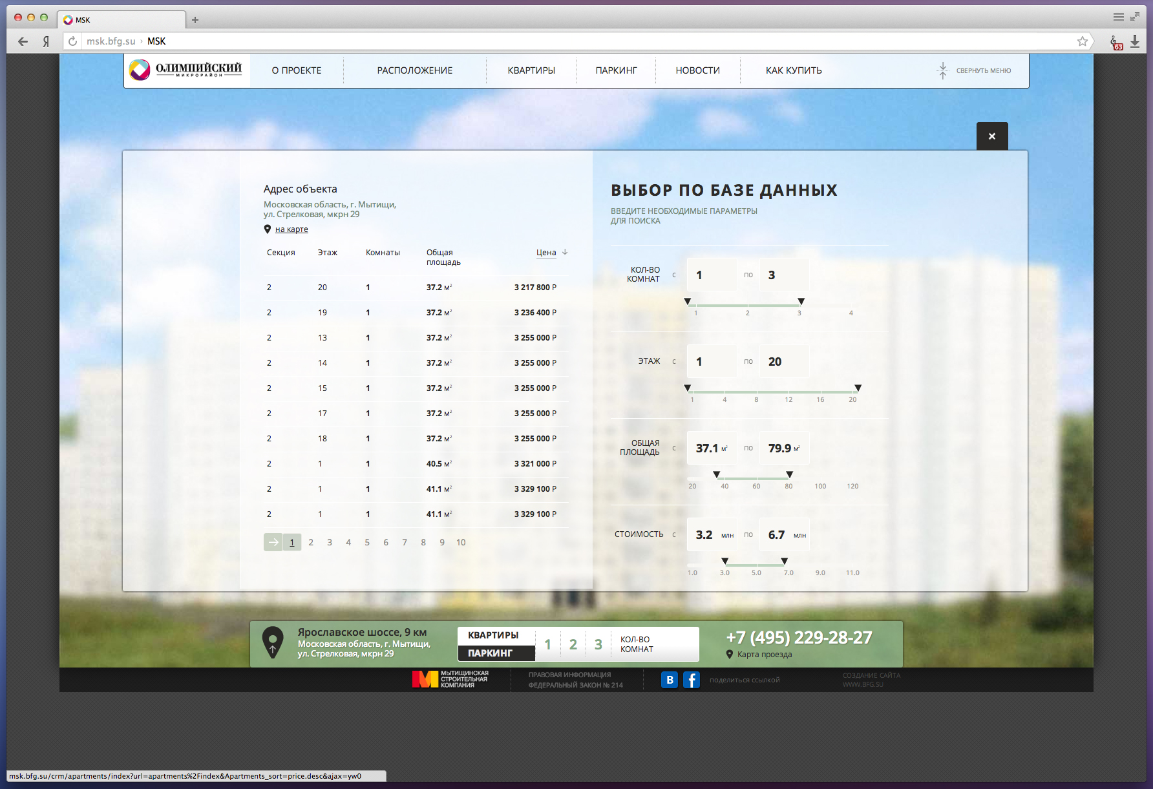Click the location pin in green bar

(x=273, y=643)
